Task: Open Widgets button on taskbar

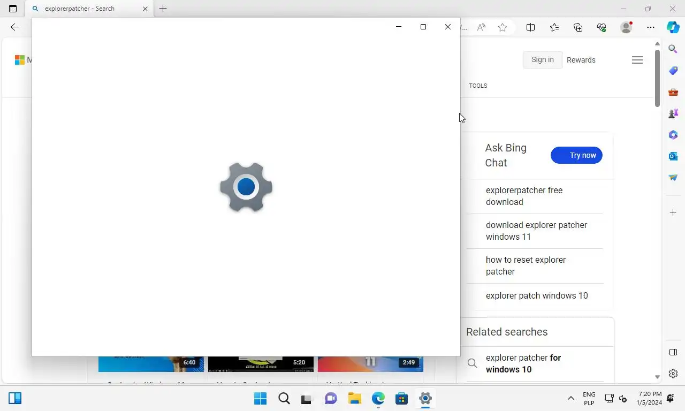Action: tap(15, 398)
